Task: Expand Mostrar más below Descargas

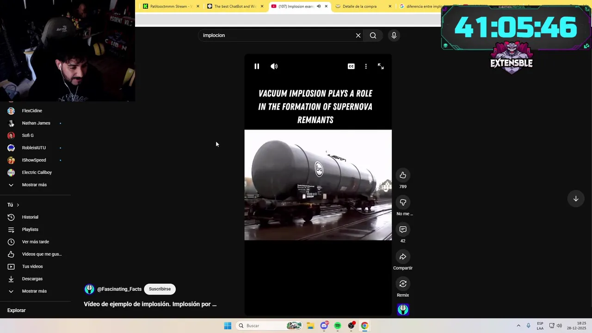Action: point(35,291)
